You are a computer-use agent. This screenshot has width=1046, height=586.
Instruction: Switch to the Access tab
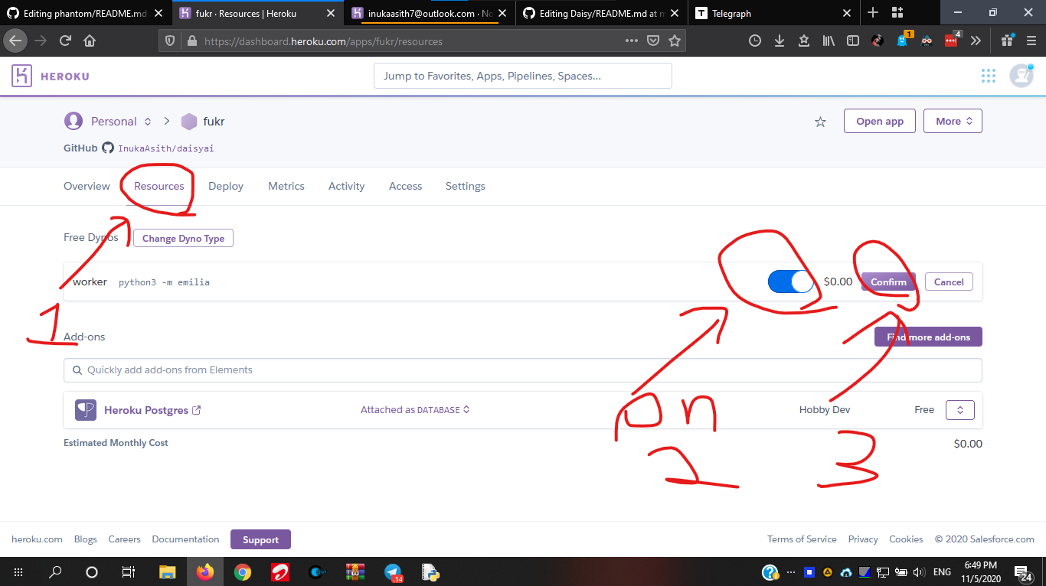[x=405, y=186]
